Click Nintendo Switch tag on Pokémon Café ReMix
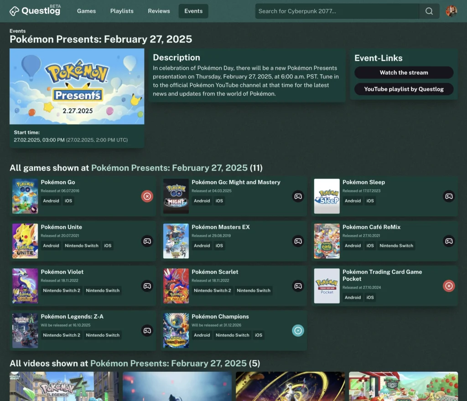This screenshot has height=401, width=467. (x=396, y=246)
